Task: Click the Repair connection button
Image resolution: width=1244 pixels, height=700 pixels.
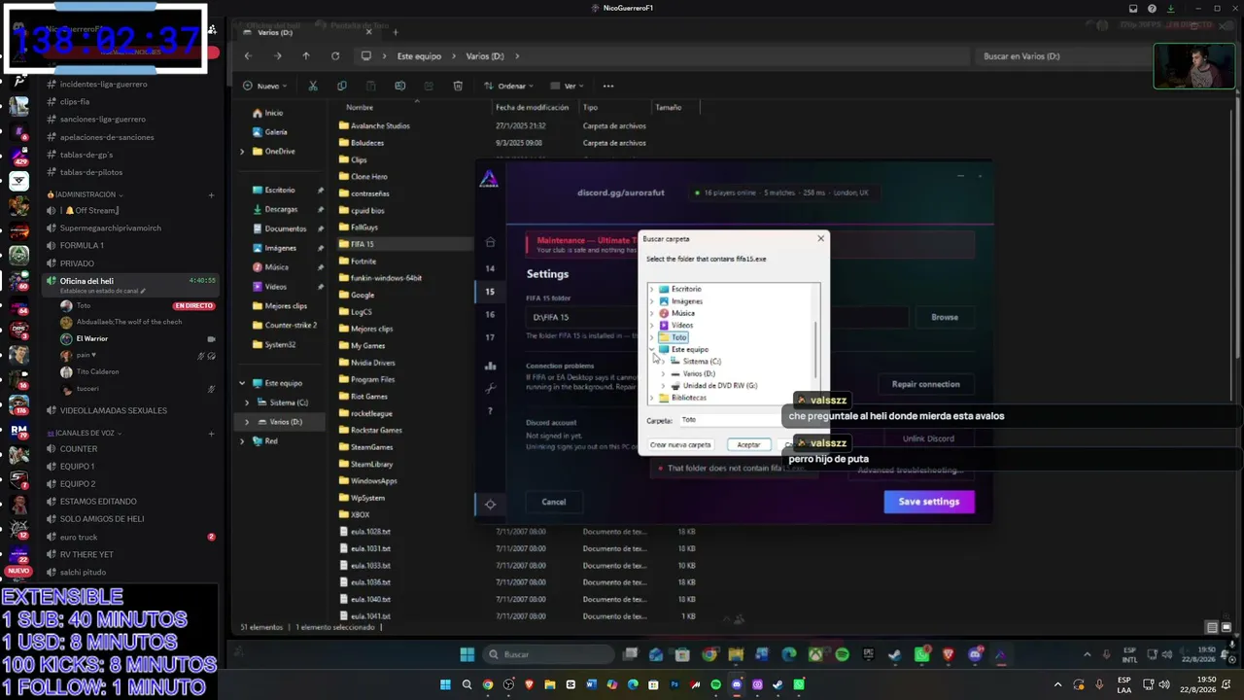Action: [x=926, y=384]
